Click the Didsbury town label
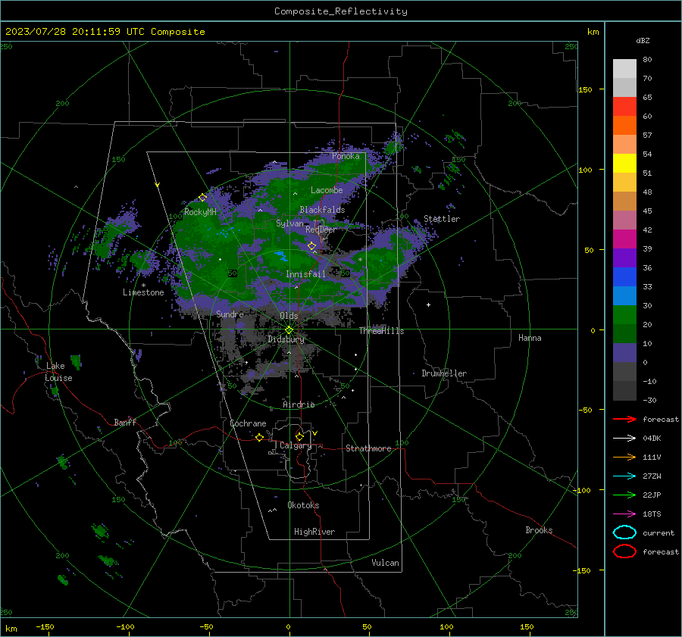The image size is (682, 637). (x=286, y=339)
